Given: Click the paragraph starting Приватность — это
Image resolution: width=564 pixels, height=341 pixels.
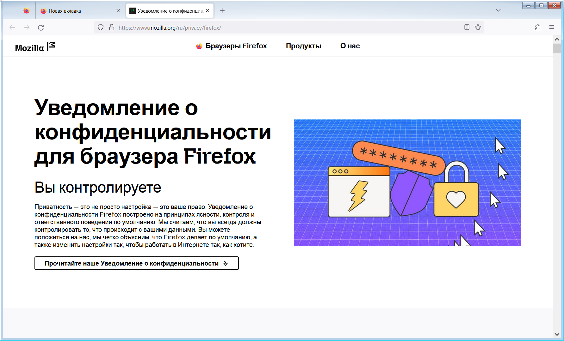Looking at the screenshot, I should [148, 226].
